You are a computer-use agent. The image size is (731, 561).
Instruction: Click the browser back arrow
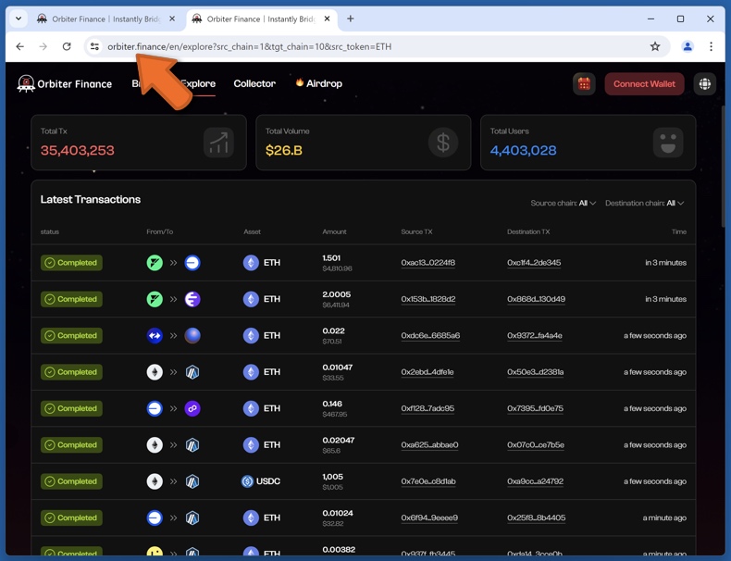[x=19, y=46]
